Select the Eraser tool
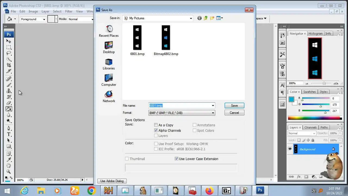The height and width of the screenshot is (196, 348). 9,103
